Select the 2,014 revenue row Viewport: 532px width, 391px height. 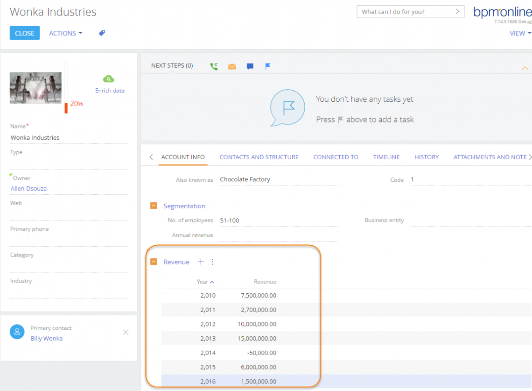(x=346, y=353)
